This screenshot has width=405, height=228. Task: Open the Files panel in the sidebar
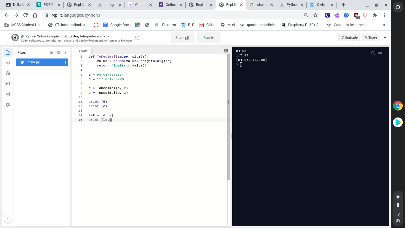click(x=8, y=52)
